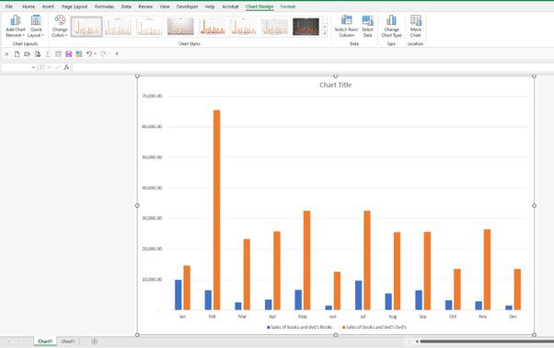Select the orange Feb bar in chart
This screenshot has height=348, width=554.
pos(216,210)
